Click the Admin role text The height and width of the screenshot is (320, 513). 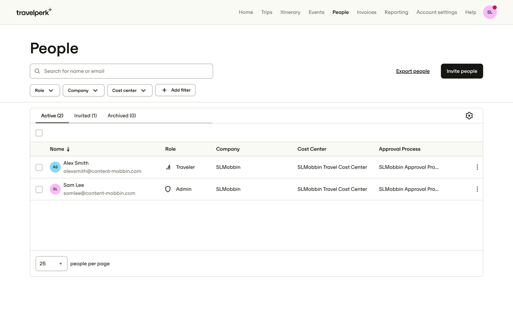(x=184, y=189)
